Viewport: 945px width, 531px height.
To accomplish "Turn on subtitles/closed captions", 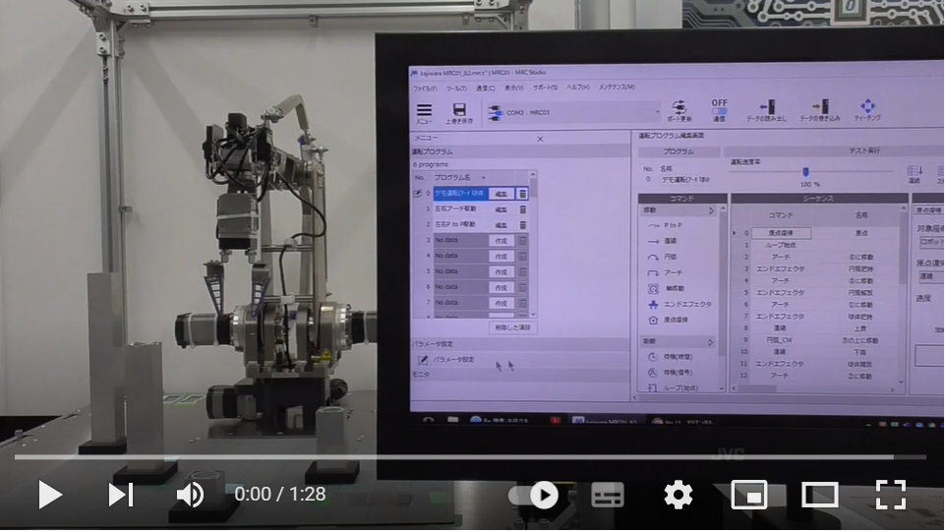I will click(607, 495).
